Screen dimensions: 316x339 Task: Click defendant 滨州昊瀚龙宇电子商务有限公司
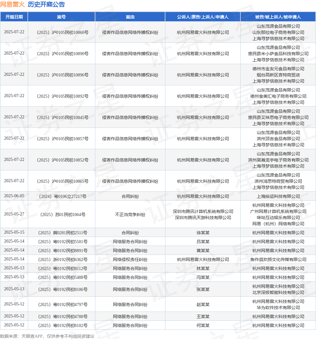click(x=278, y=160)
